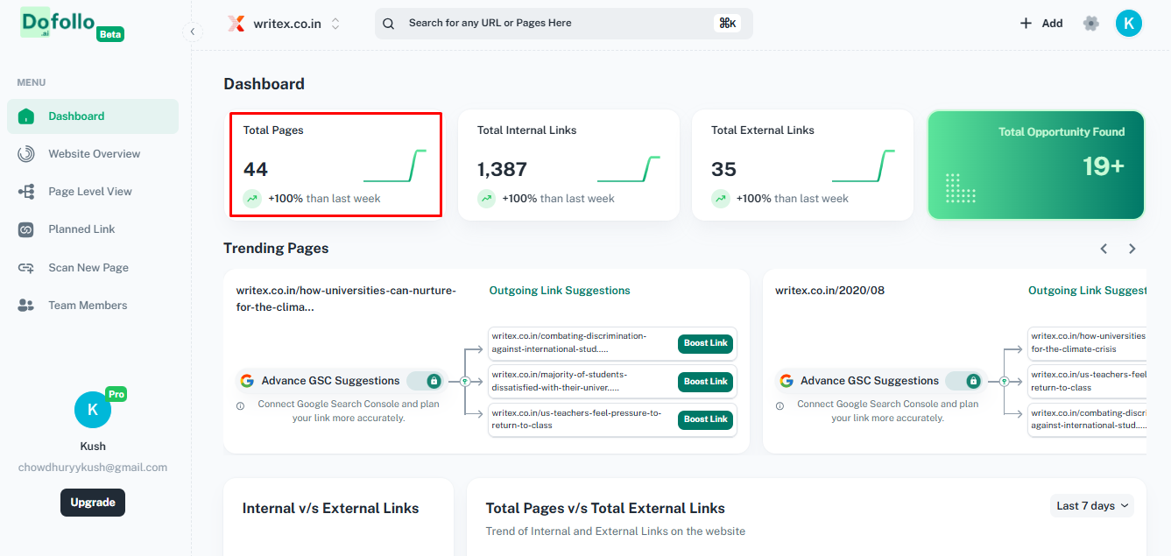Click the Page Level View tree icon
This screenshot has height=556, width=1171.
click(x=26, y=192)
